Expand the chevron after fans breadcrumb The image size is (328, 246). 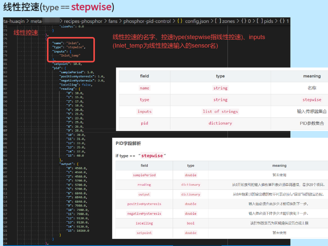tap(120, 21)
